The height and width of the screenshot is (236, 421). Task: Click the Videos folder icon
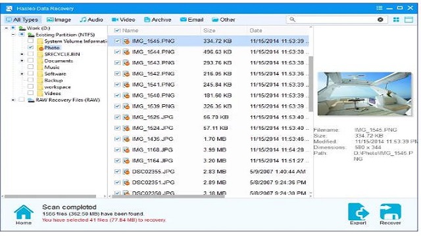point(40,93)
